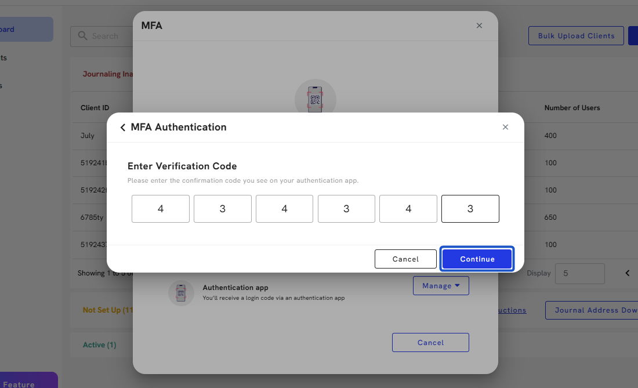Click the Display rows count field
This screenshot has width=638, height=388.
579,273
